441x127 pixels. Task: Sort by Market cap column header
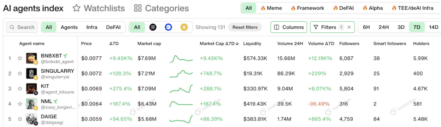(149, 44)
